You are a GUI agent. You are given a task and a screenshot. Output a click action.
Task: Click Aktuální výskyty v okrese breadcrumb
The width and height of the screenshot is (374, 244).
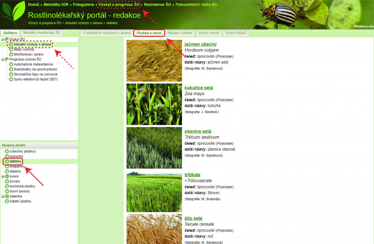click(84, 23)
